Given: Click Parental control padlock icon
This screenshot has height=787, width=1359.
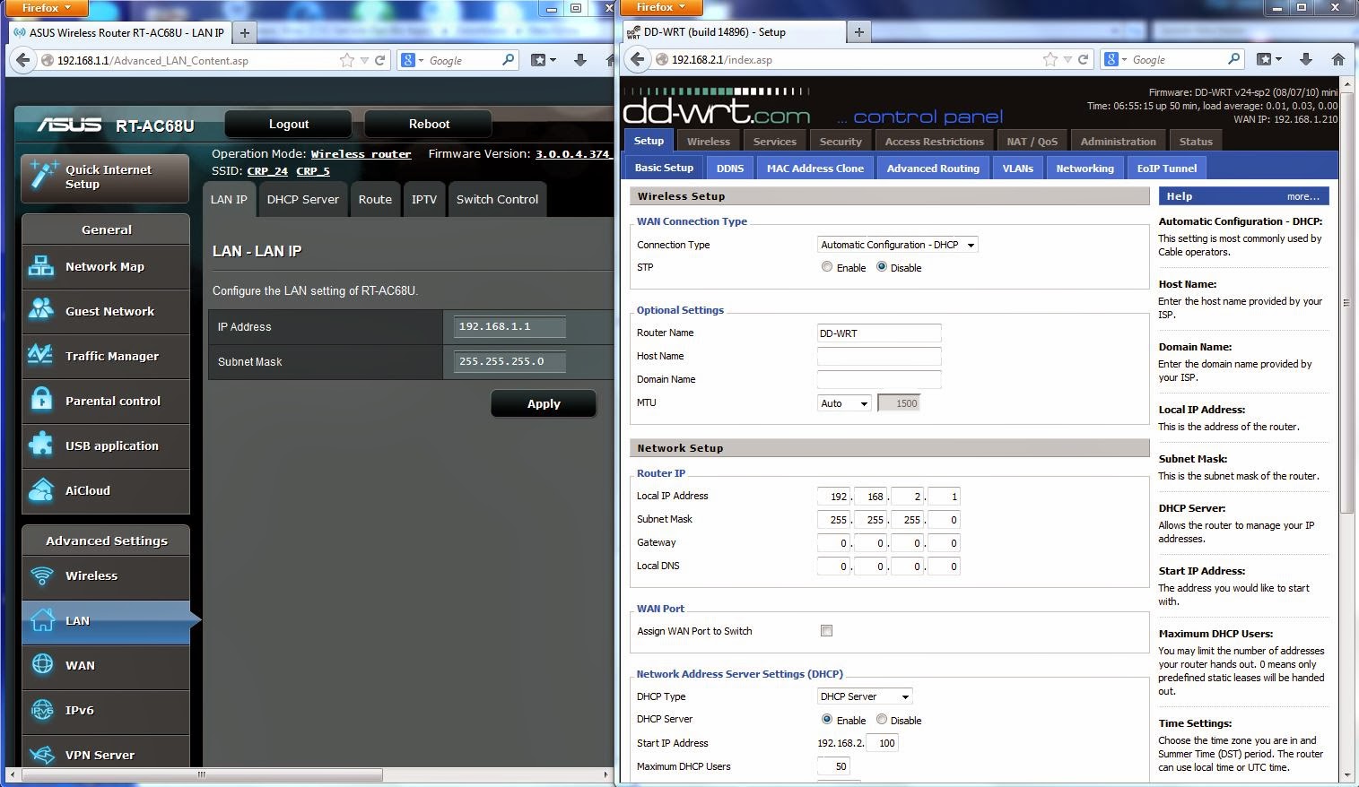Looking at the screenshot, I should [41, 400].
